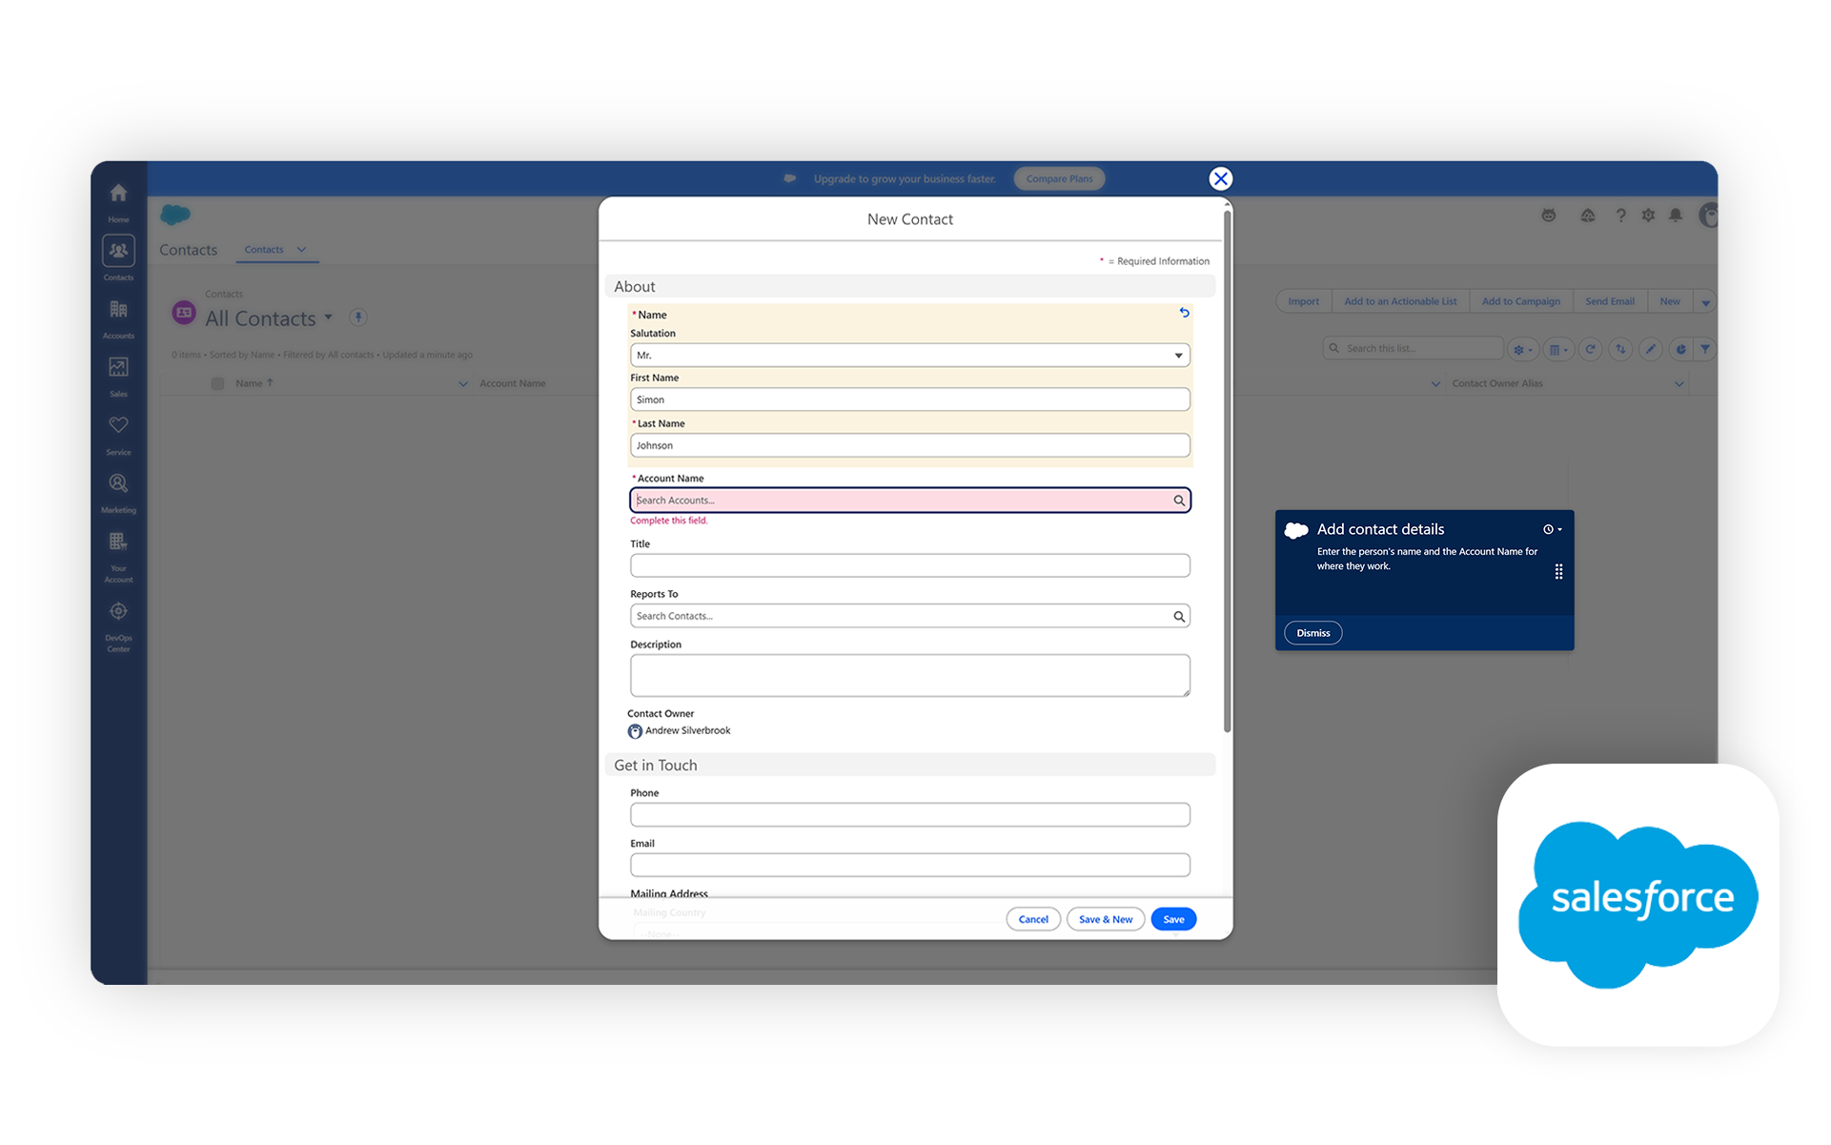Image resolution: width=1831 pixels, height=1145 pixels.
Task: Click the Salesforce cloud logo in header
Action: (x=175, y=215)
